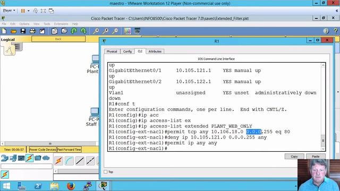Screen dimensions: 340x191
Task: Select the Miscellaneous folder category icon
Action: tap(38, 158)
